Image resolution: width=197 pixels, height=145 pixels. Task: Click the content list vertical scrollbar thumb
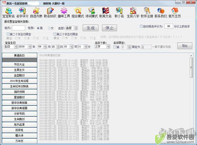(x=191, y=68)
